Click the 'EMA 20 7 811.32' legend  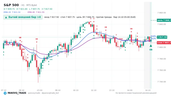point(12,12)
